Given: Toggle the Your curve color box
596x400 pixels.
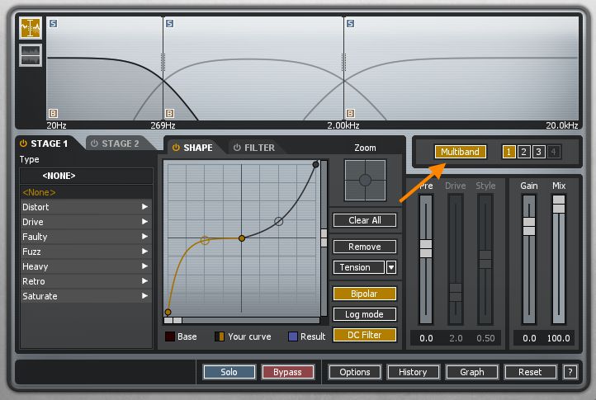Looking at the screenshot, I should click(x=220, y=336).
